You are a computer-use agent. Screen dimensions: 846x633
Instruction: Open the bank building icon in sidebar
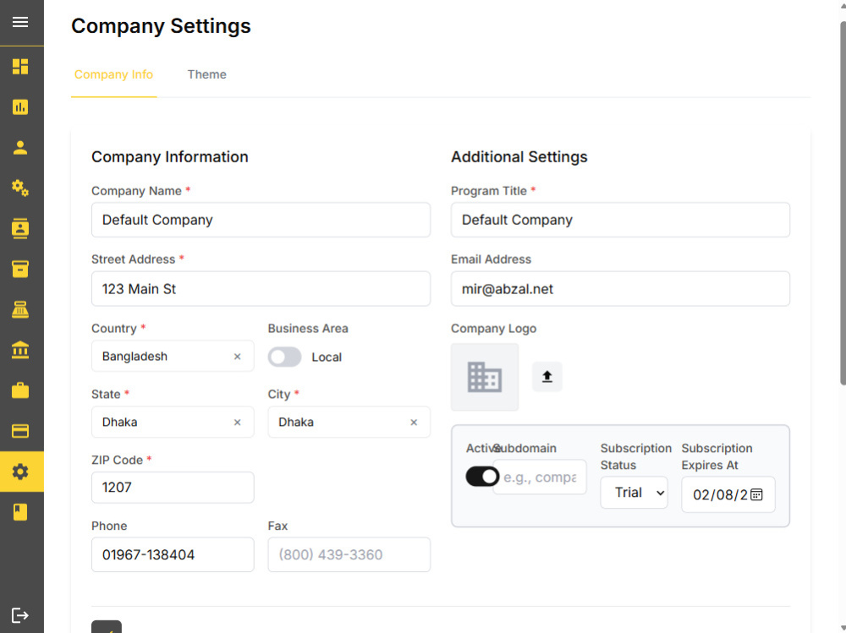click(20, 350)
